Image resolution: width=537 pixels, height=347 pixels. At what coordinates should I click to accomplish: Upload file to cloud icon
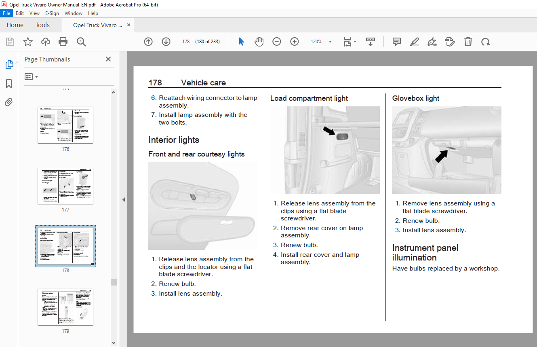(x=45, y=42)
